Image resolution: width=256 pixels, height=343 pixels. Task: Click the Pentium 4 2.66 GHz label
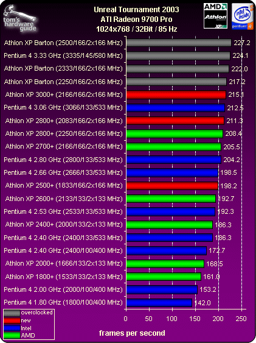[x=63, y=172]
